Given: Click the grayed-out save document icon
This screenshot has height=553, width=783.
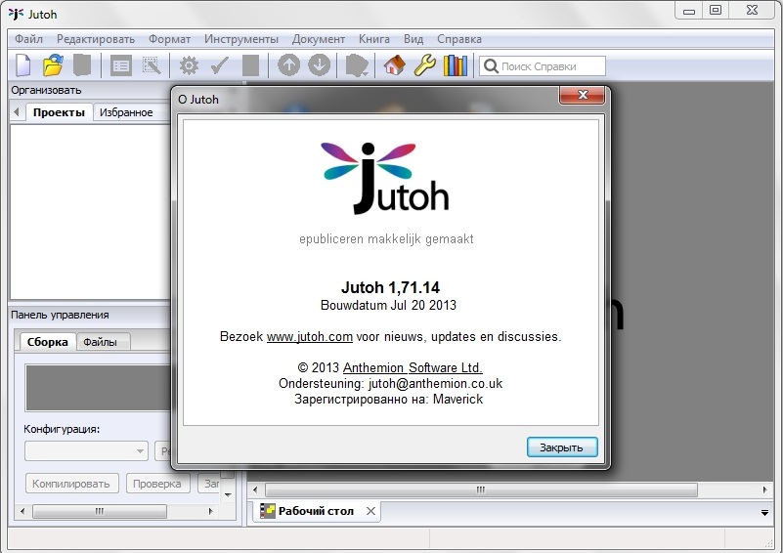Looking at the screenshot, I should pos(82,65).
